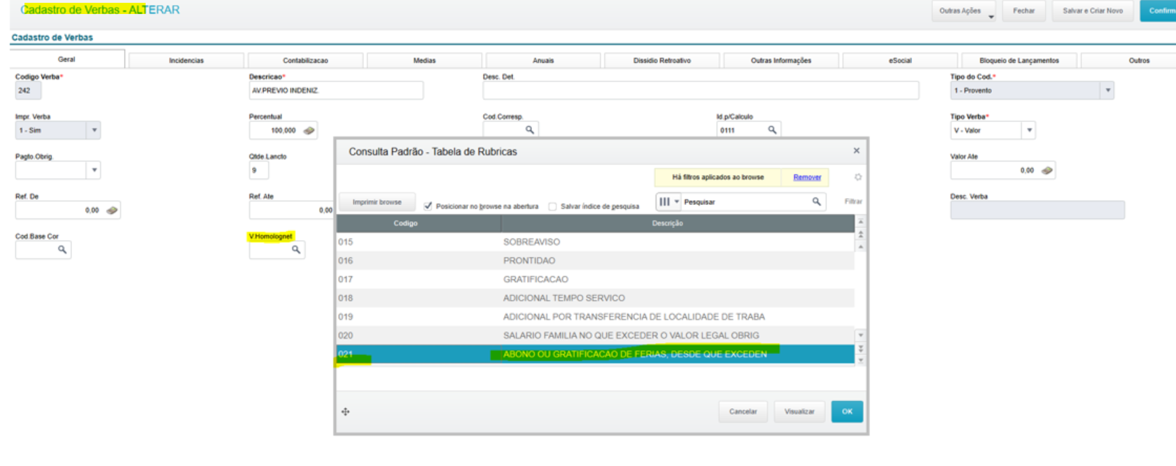Screen dimensions: 1176x466
Task: Click the Fechar button
Action: (1023, 11)
